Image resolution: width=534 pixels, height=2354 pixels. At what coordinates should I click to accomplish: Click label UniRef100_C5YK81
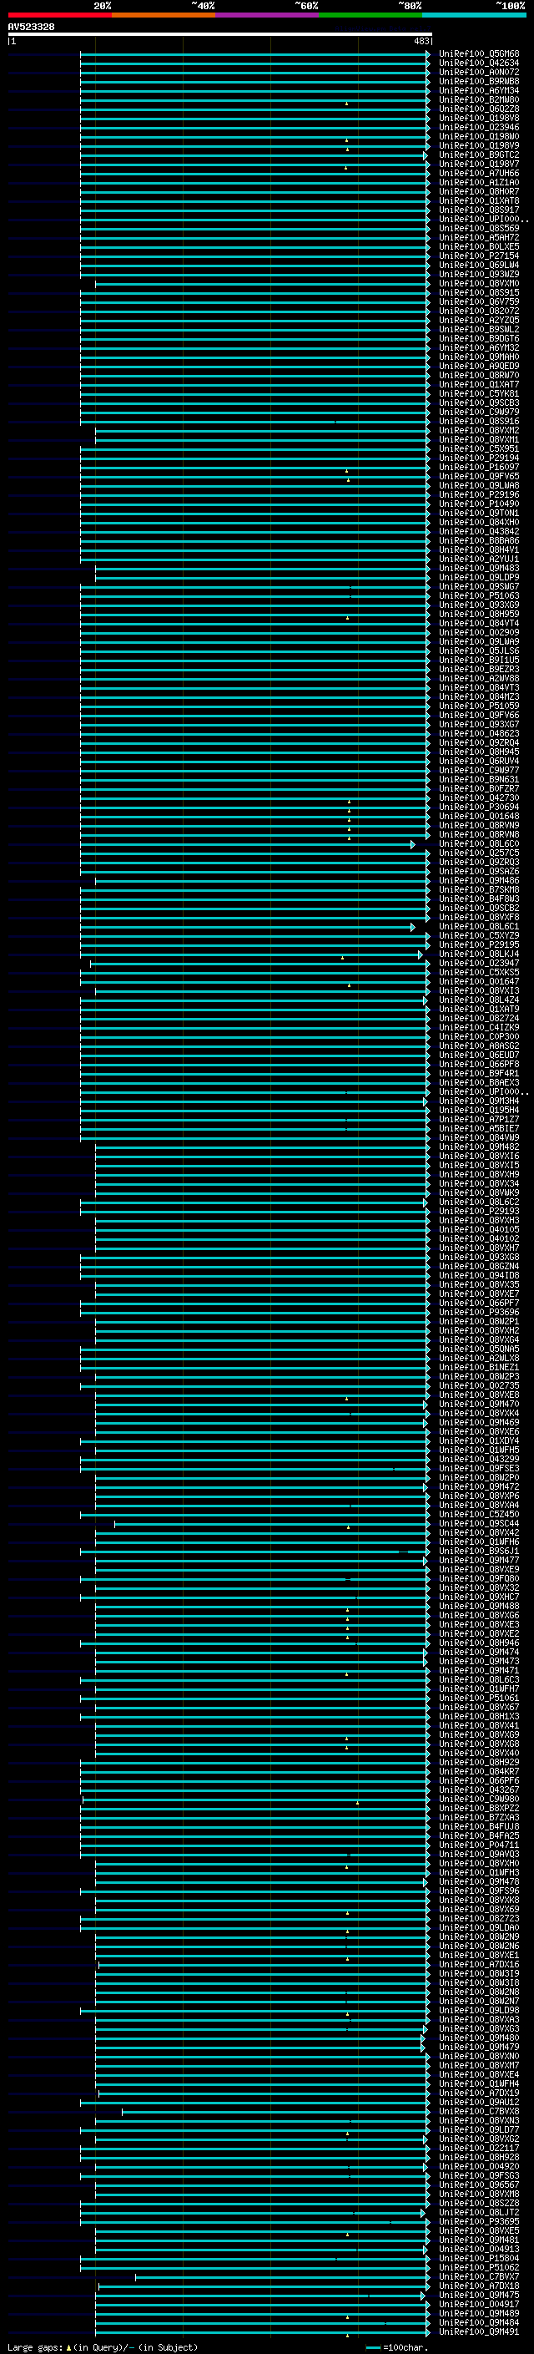(x=479, y=394)
